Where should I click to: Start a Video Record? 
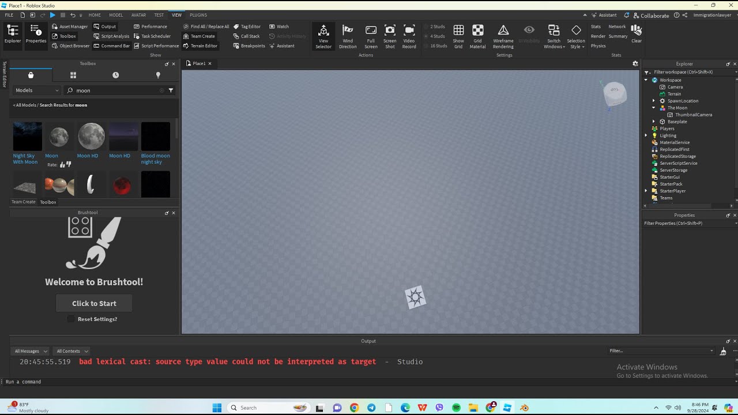click(409, 37)
